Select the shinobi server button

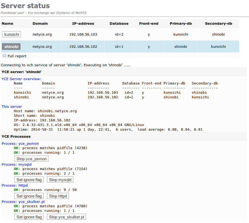coord(11,46)
